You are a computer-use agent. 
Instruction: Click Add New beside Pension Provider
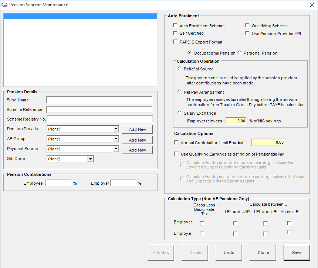[x=137, y=129]
